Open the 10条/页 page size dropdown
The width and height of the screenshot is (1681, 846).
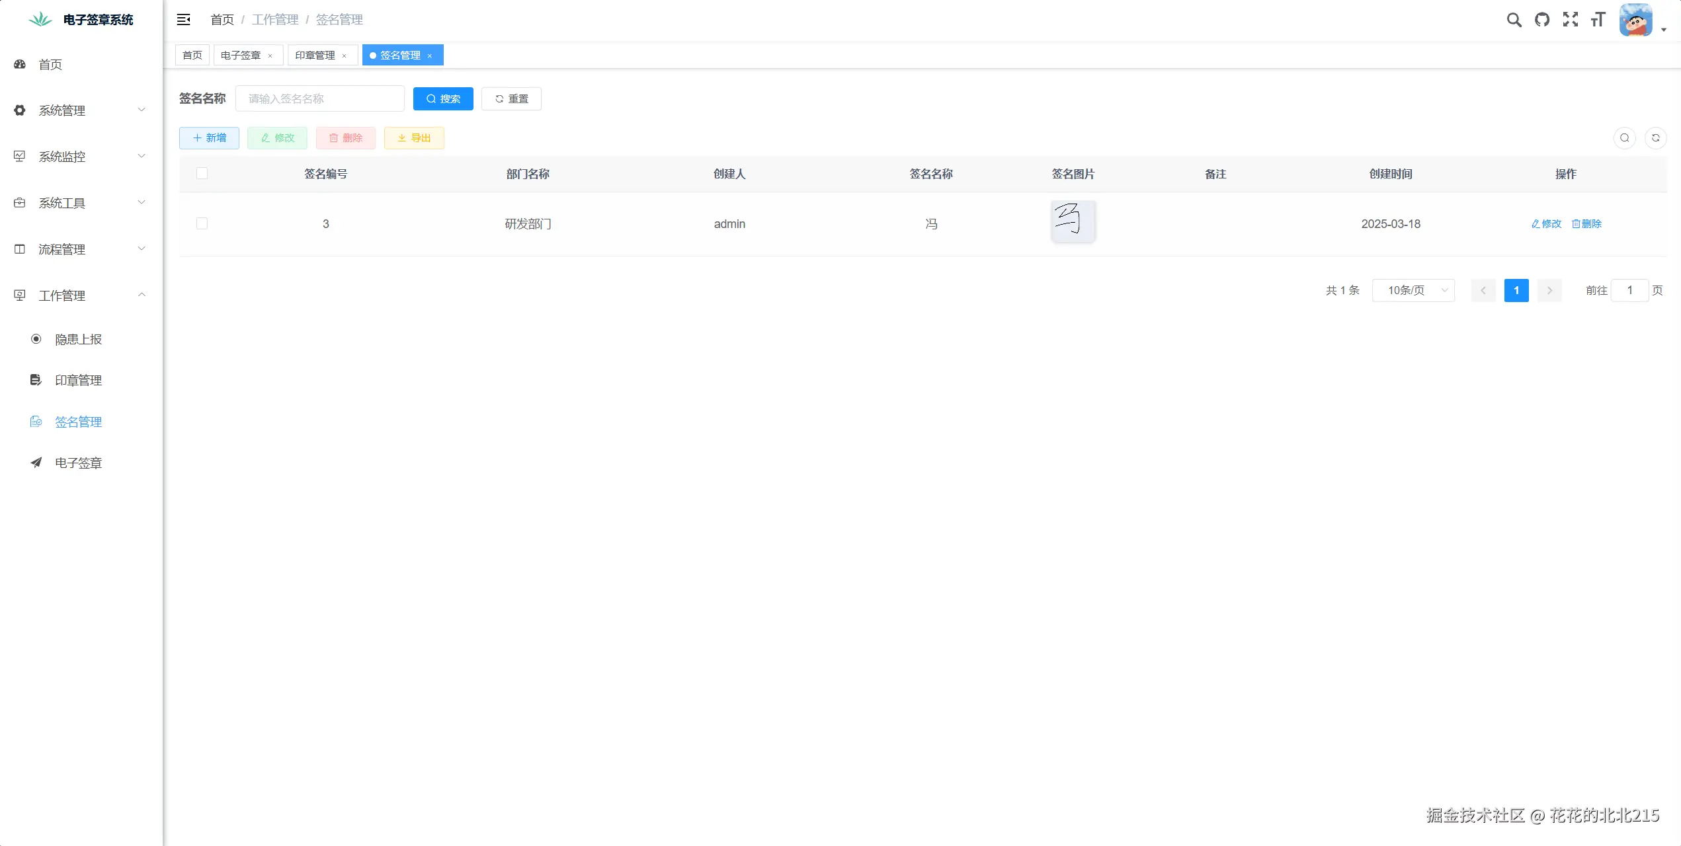(x=1413, y=290)
